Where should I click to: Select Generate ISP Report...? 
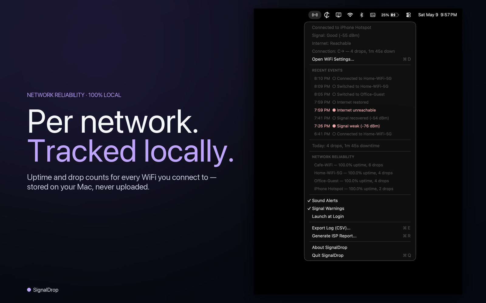coord(360,236)
